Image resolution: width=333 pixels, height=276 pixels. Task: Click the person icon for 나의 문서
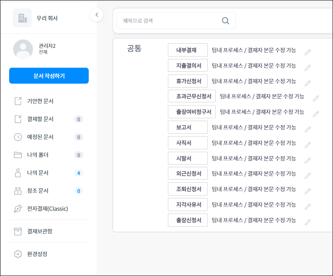click(x=18, y=173)
